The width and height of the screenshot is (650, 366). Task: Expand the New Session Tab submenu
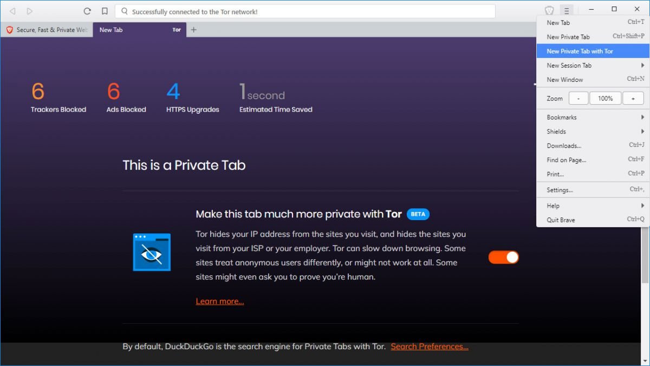[593, 65]
